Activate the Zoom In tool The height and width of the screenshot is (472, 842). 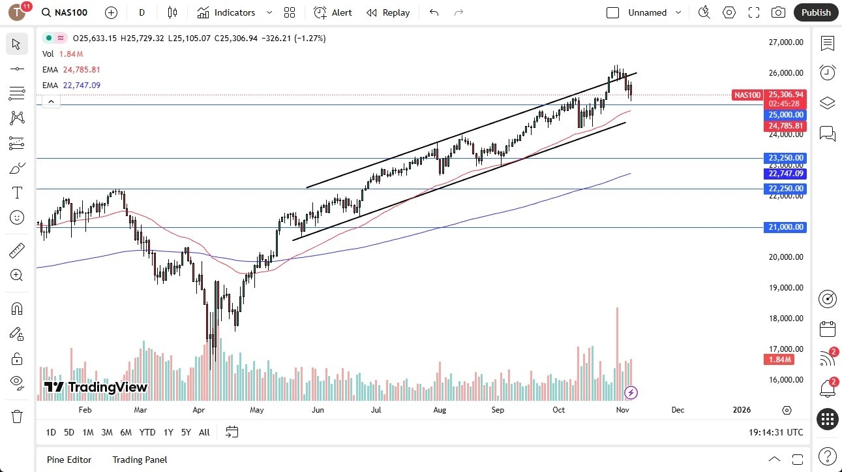pyautogui.click(x=17, y=275)
